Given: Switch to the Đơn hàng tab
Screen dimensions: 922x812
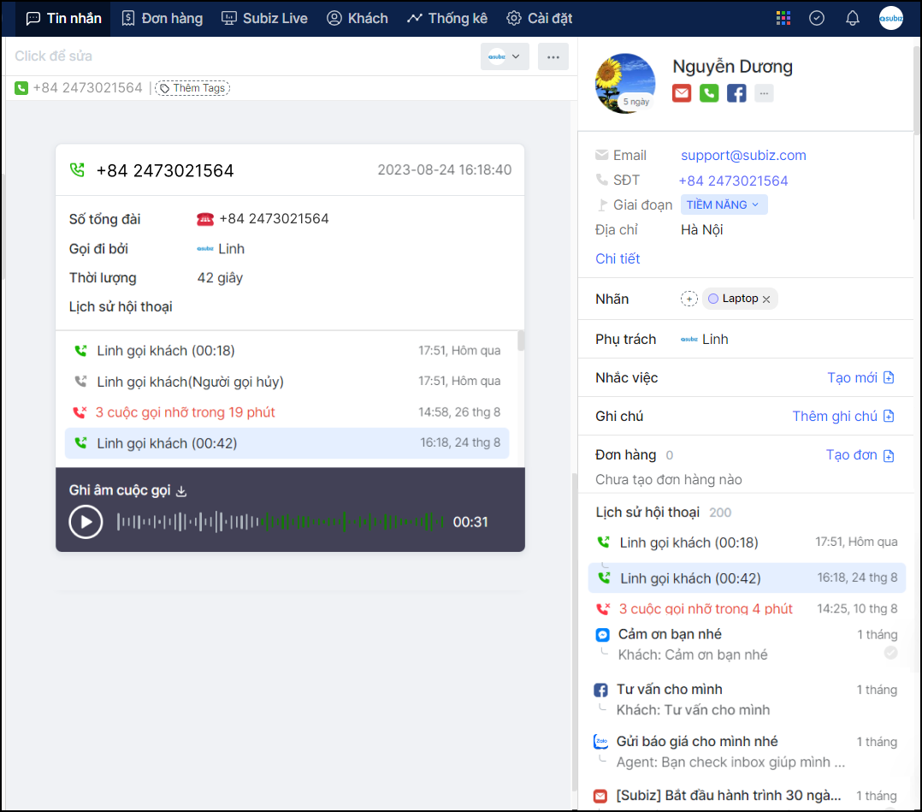Looking at the screenshot, I should [162, 18].
